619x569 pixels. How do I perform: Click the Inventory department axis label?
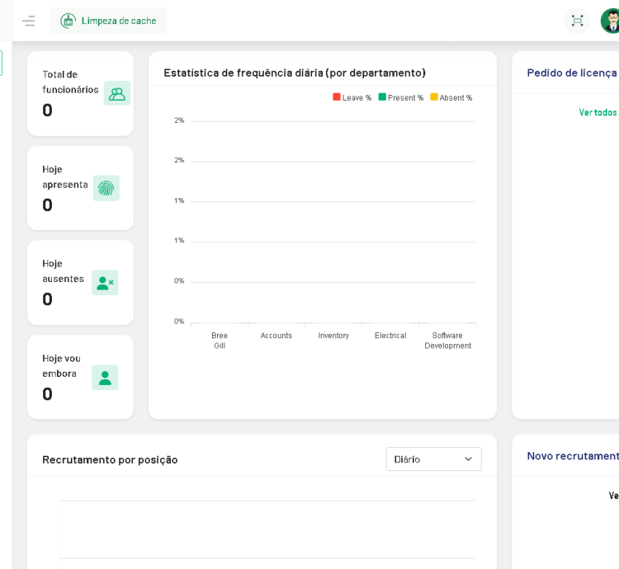point(333,336)
